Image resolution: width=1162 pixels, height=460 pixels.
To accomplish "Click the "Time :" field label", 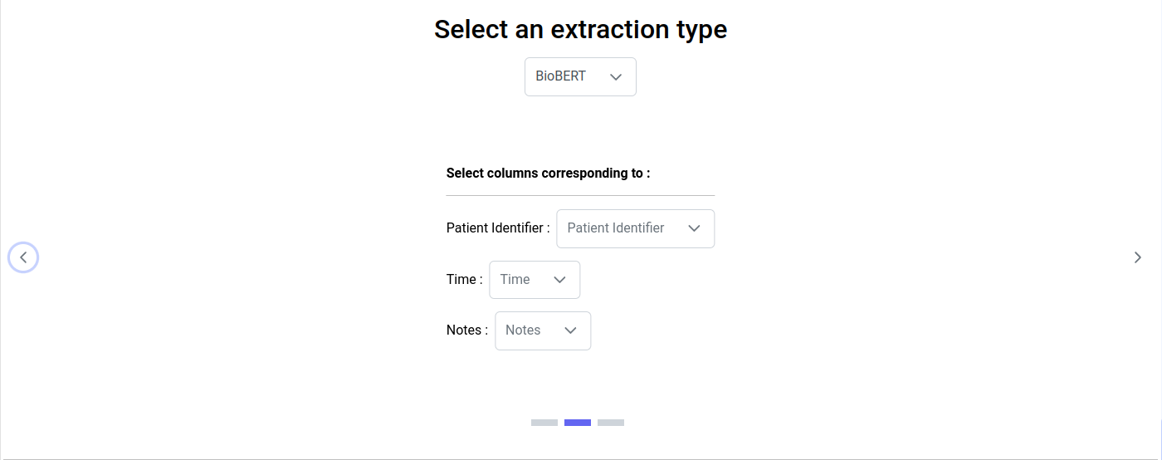I will 464,280.
